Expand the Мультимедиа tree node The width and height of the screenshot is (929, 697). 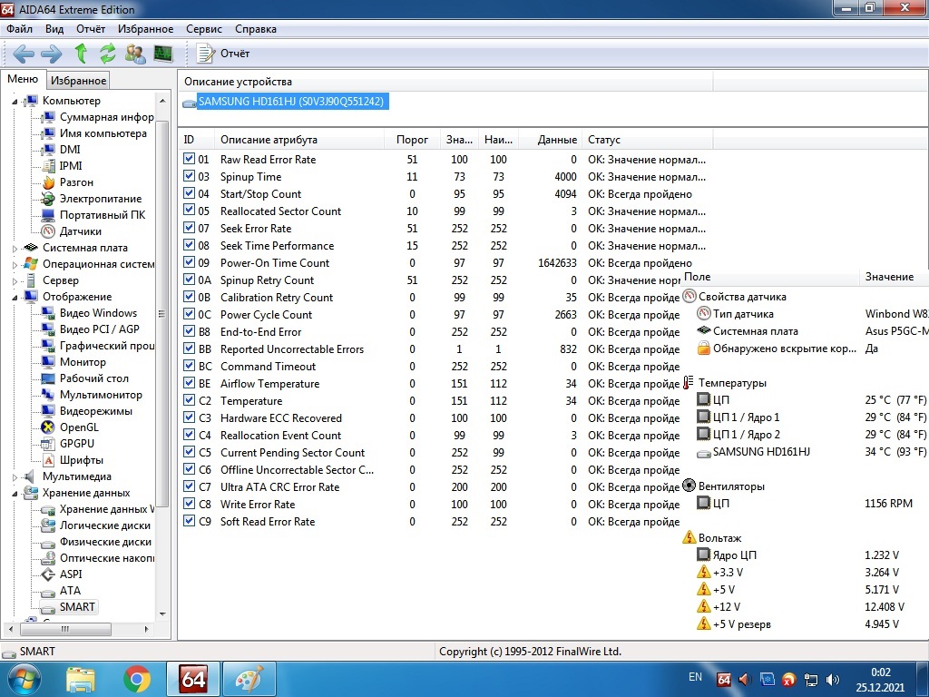[x=15, y=476]
